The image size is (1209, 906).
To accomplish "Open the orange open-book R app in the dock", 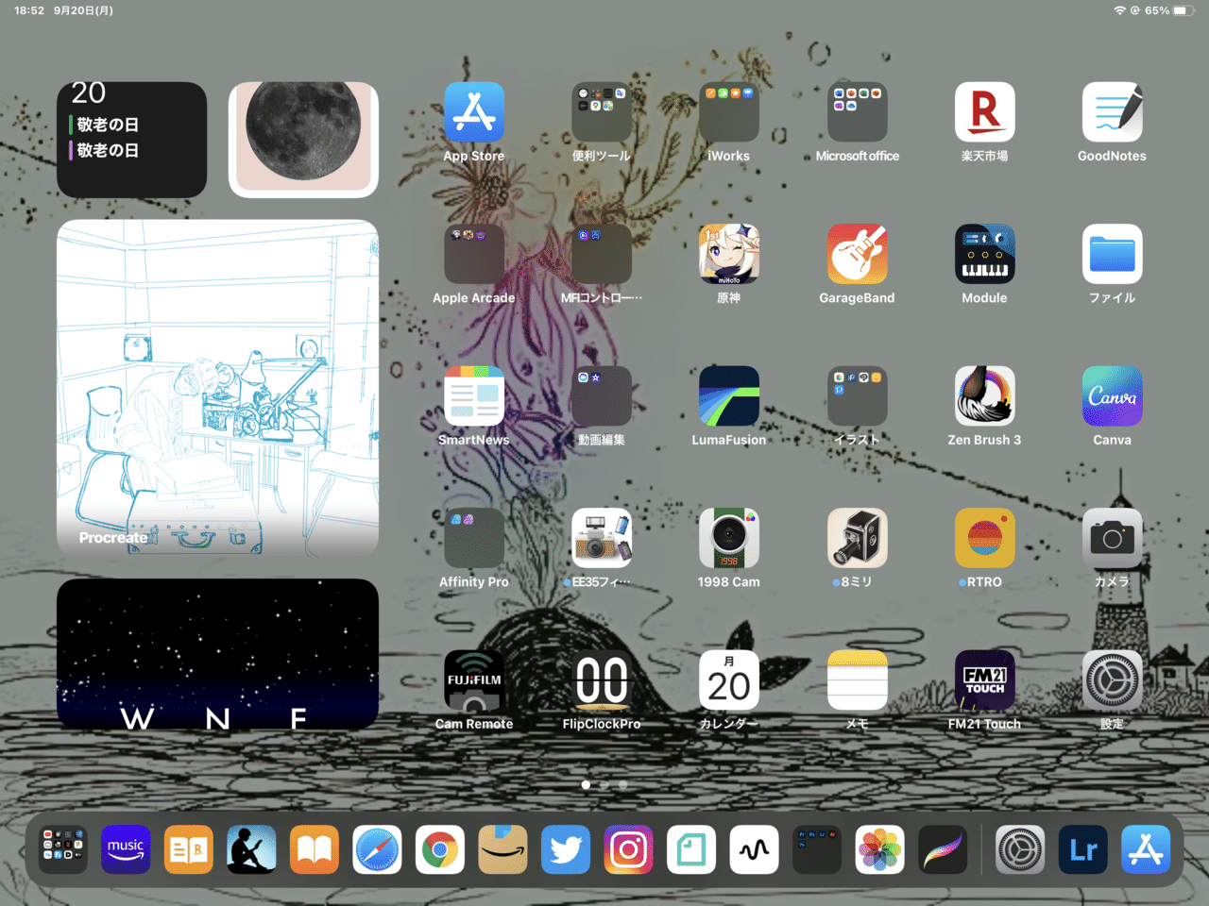I will tap(189, 849).
